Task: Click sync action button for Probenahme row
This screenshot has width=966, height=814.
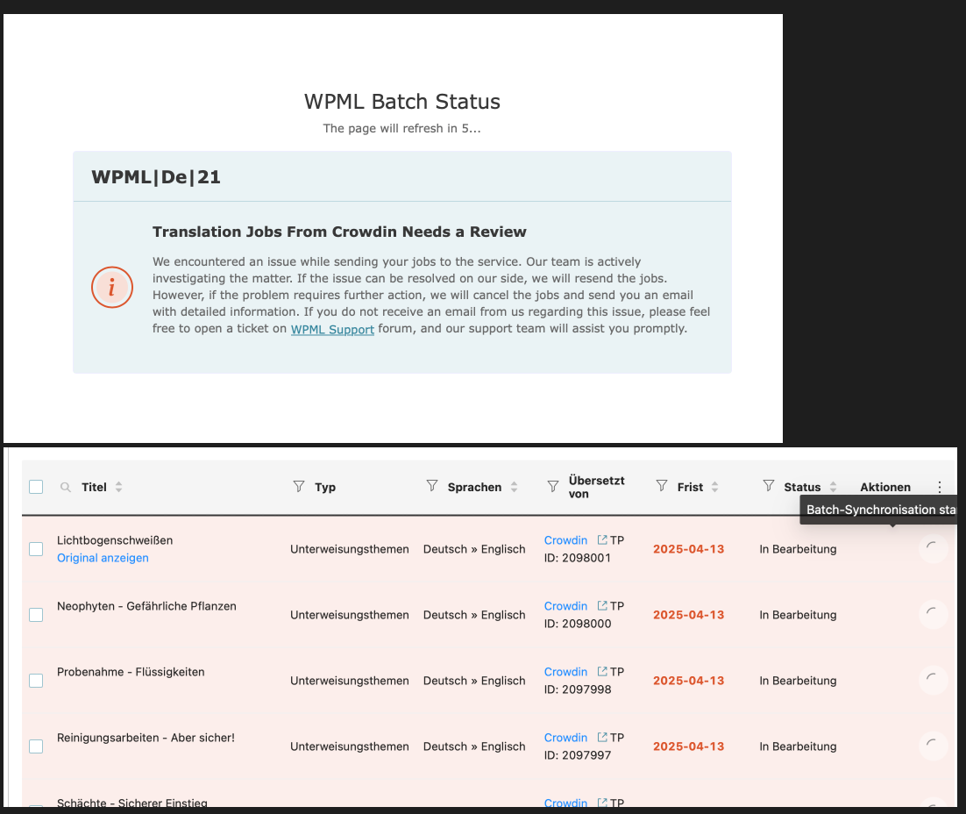Action: click(933, 680)
